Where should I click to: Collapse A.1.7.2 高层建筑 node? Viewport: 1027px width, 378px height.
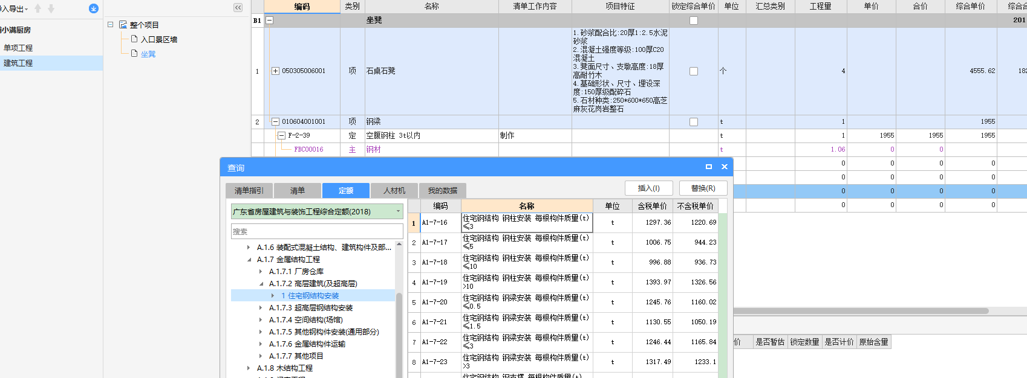click(x=261, y=283)
